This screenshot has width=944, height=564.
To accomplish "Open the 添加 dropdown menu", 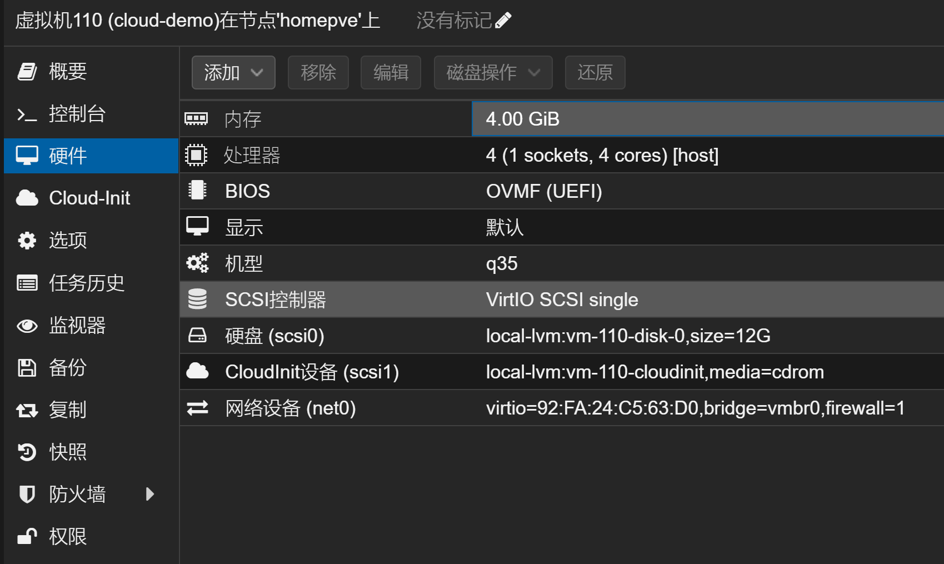I will [233, 72].
